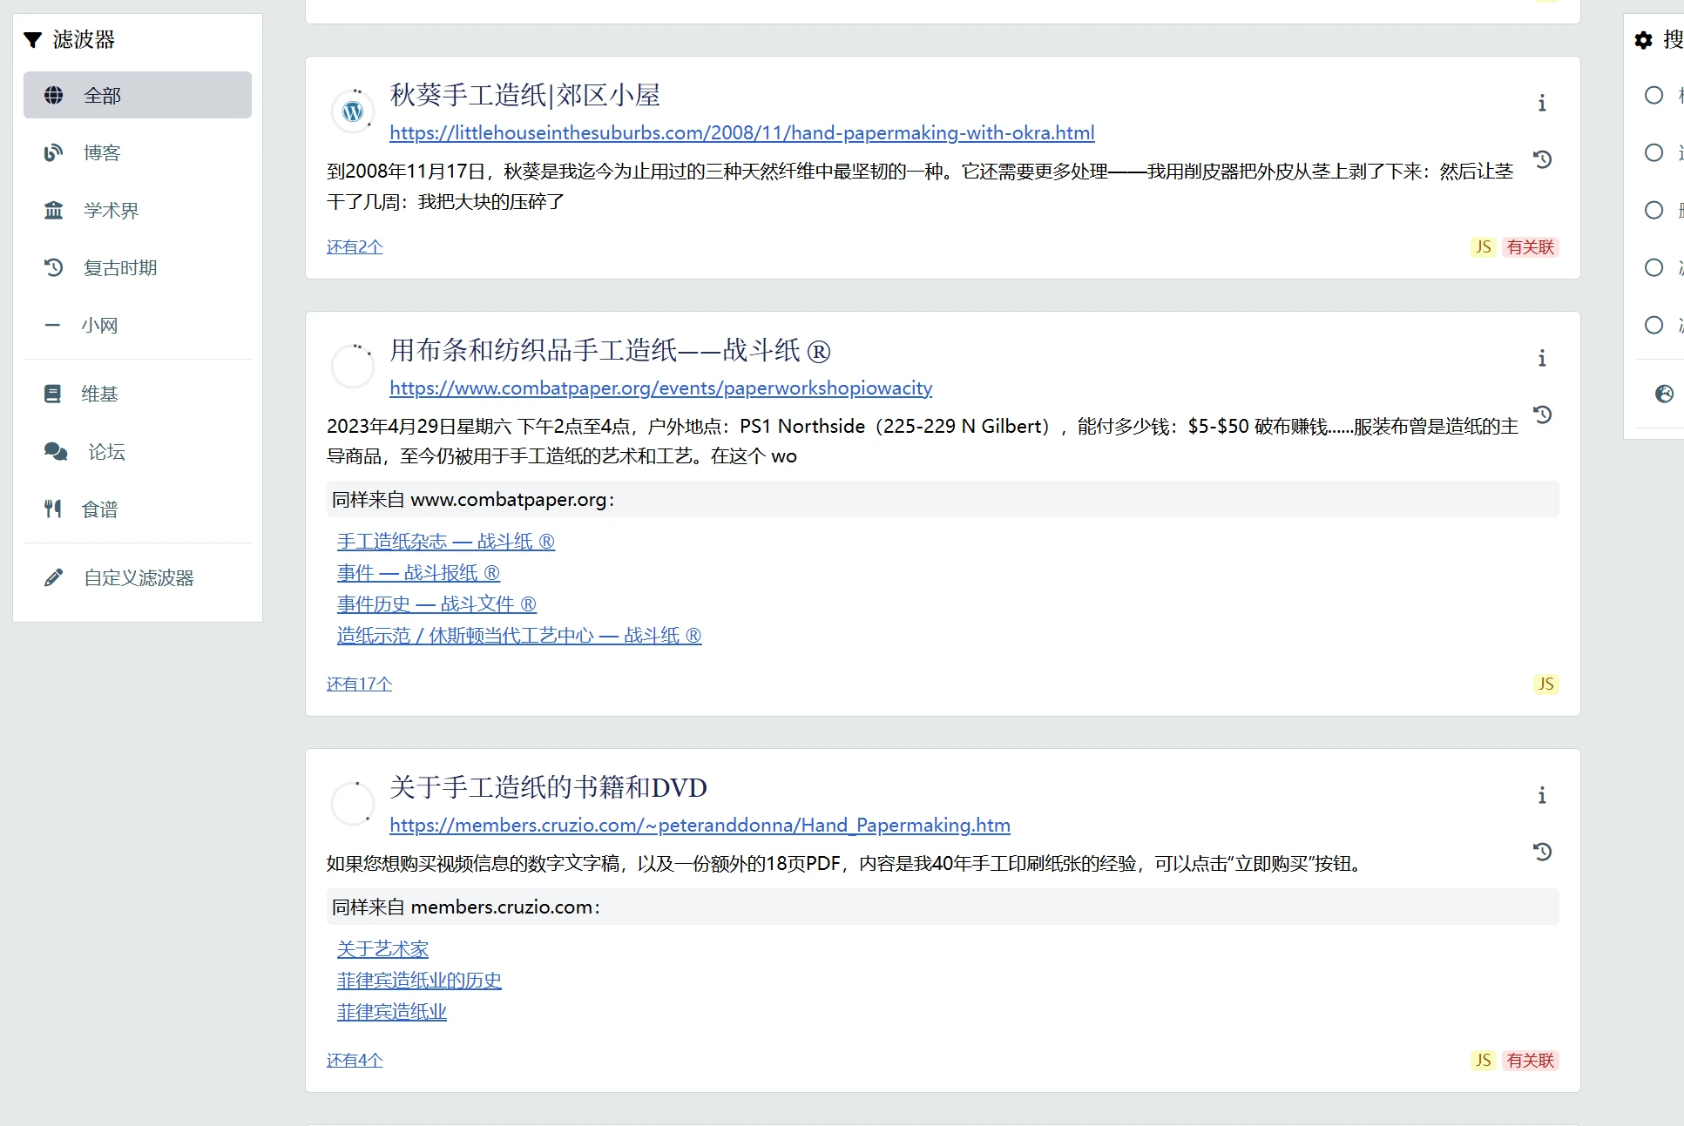Click the 论坛 forum chat bubbles icon

point(56,451)
